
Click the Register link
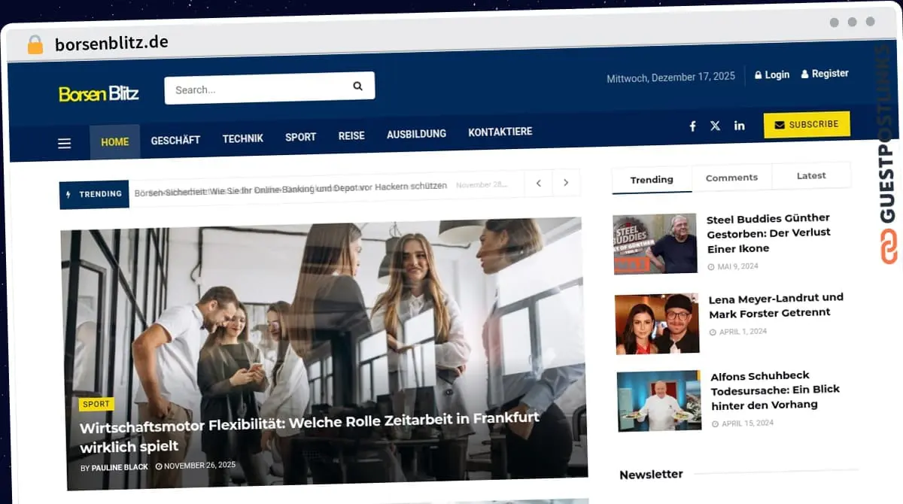(825, 74)
